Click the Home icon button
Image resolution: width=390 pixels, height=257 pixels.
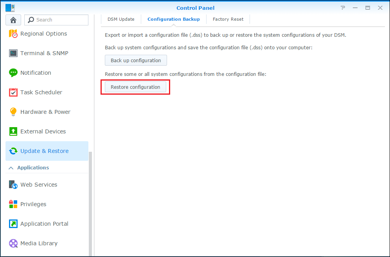[13, 20]
